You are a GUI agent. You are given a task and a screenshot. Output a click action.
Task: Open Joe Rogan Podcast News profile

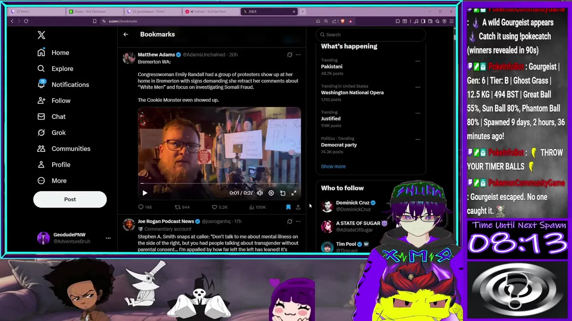pyautogui.click(x=165, y=221)
